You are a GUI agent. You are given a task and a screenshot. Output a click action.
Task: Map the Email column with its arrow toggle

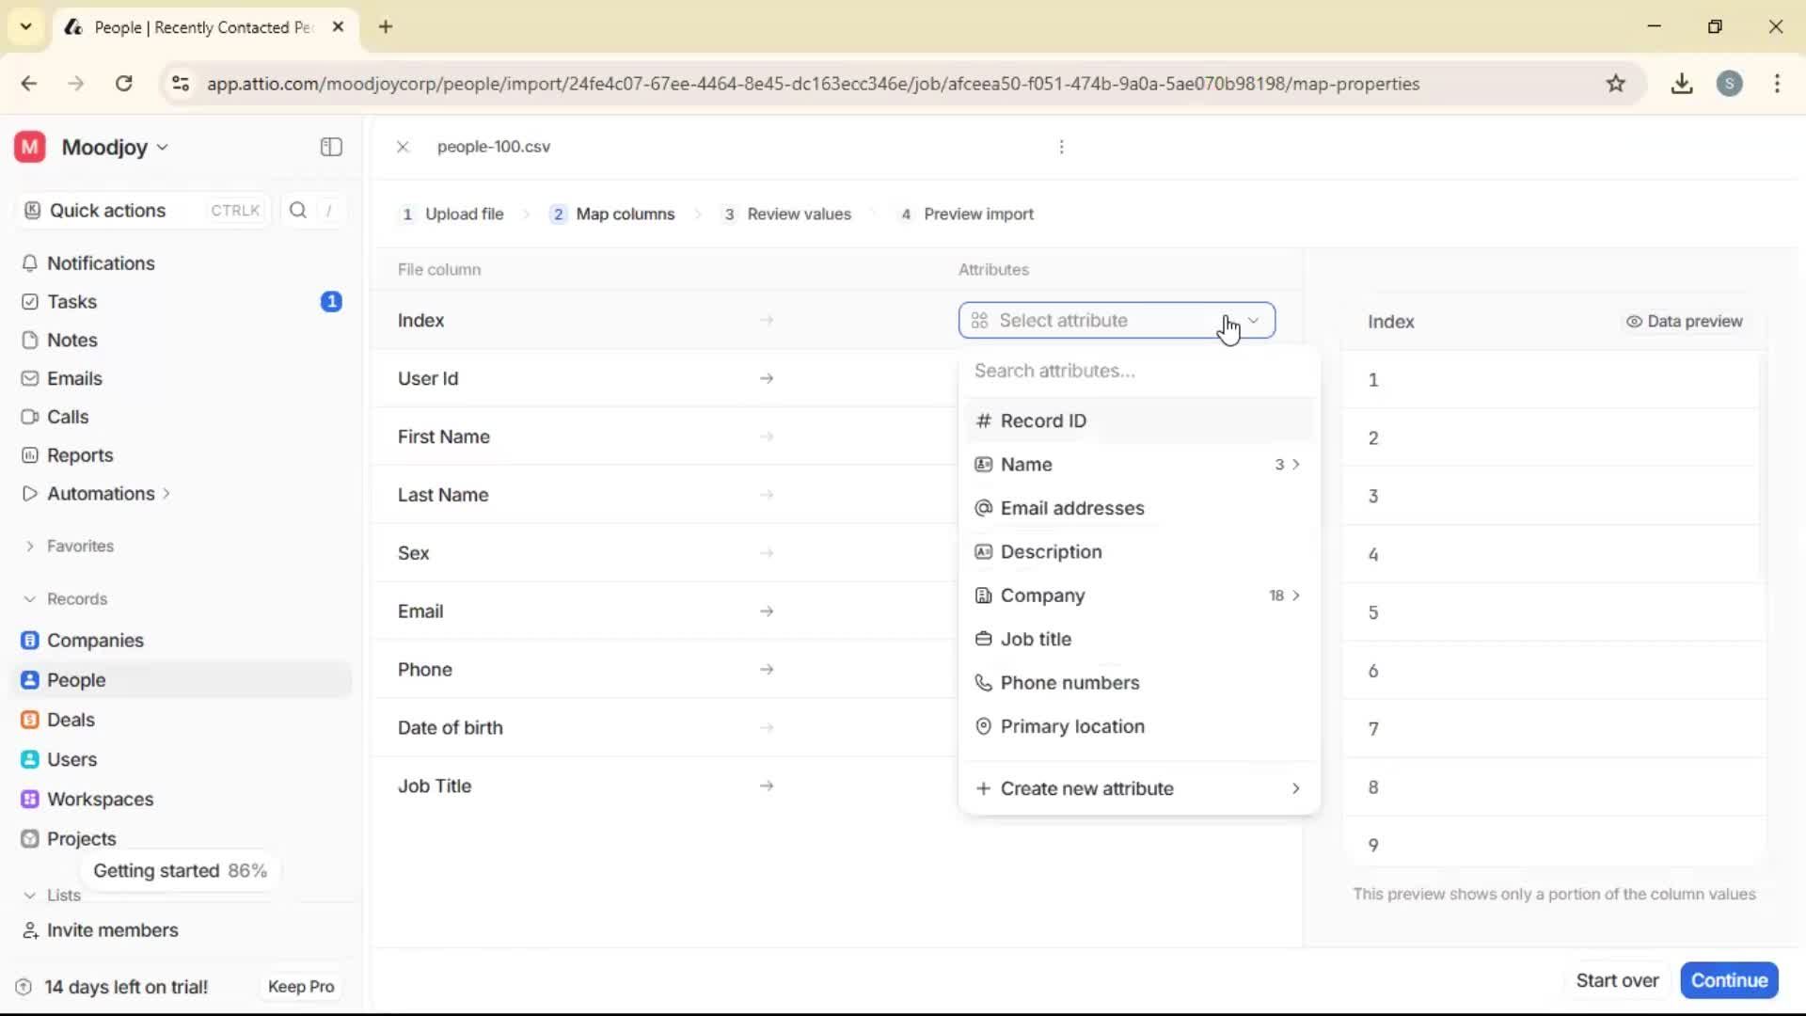(x=768, y=611)
